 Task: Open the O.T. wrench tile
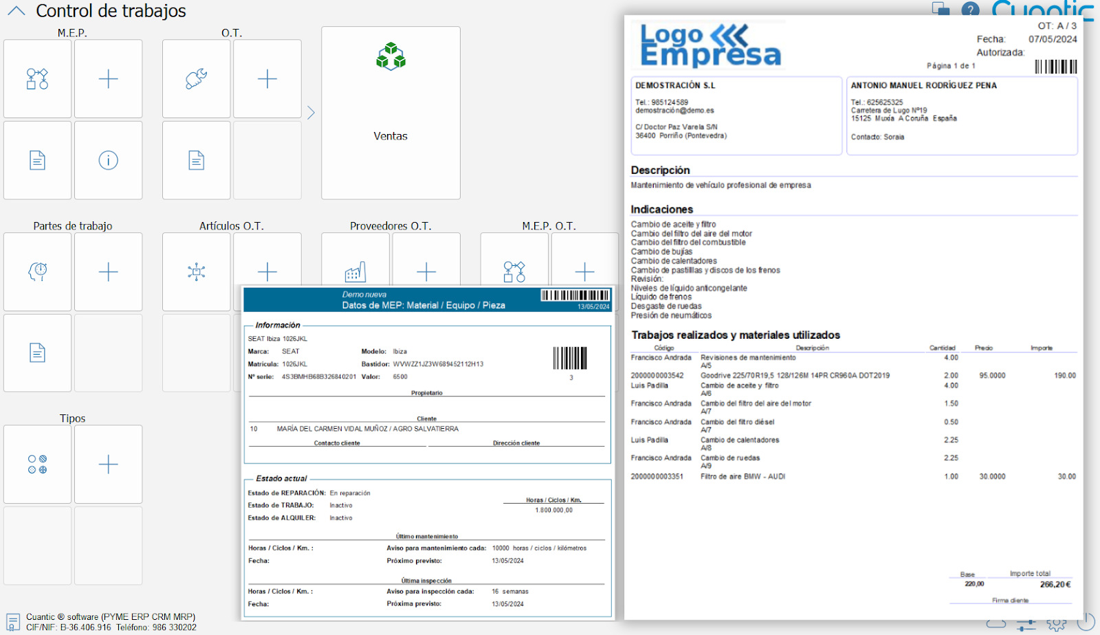[196, 78]
